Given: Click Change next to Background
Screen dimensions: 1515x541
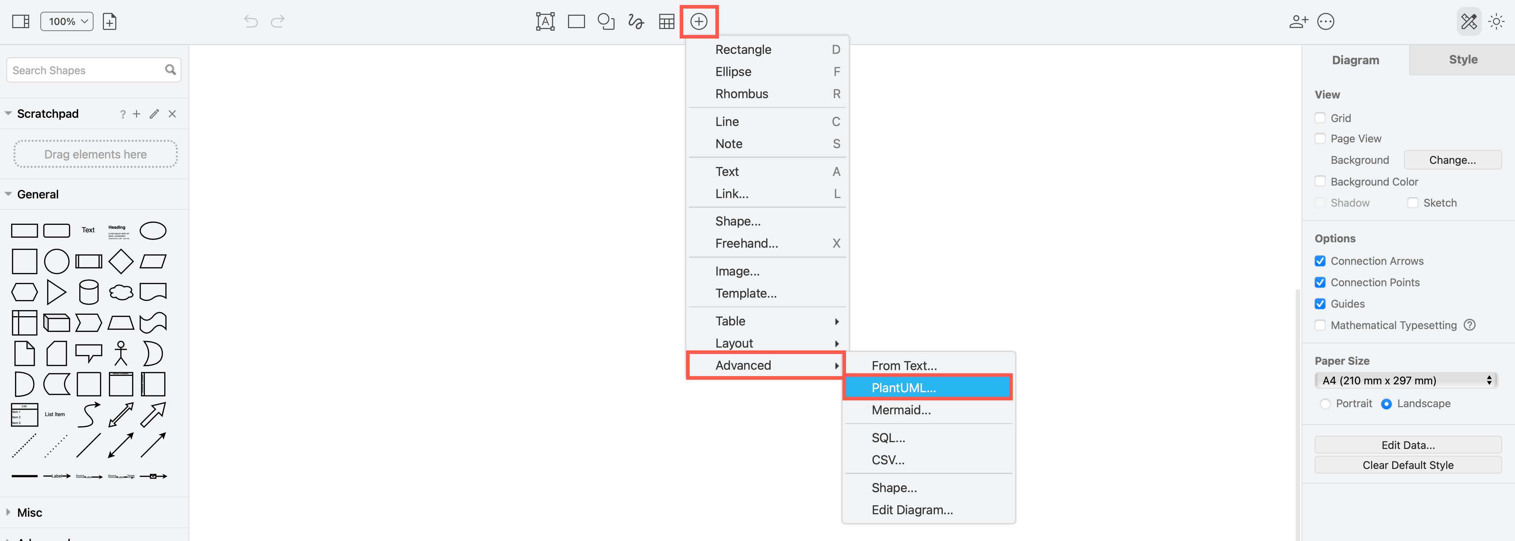Looking at the screenshot, I should tap(1452, 160).
